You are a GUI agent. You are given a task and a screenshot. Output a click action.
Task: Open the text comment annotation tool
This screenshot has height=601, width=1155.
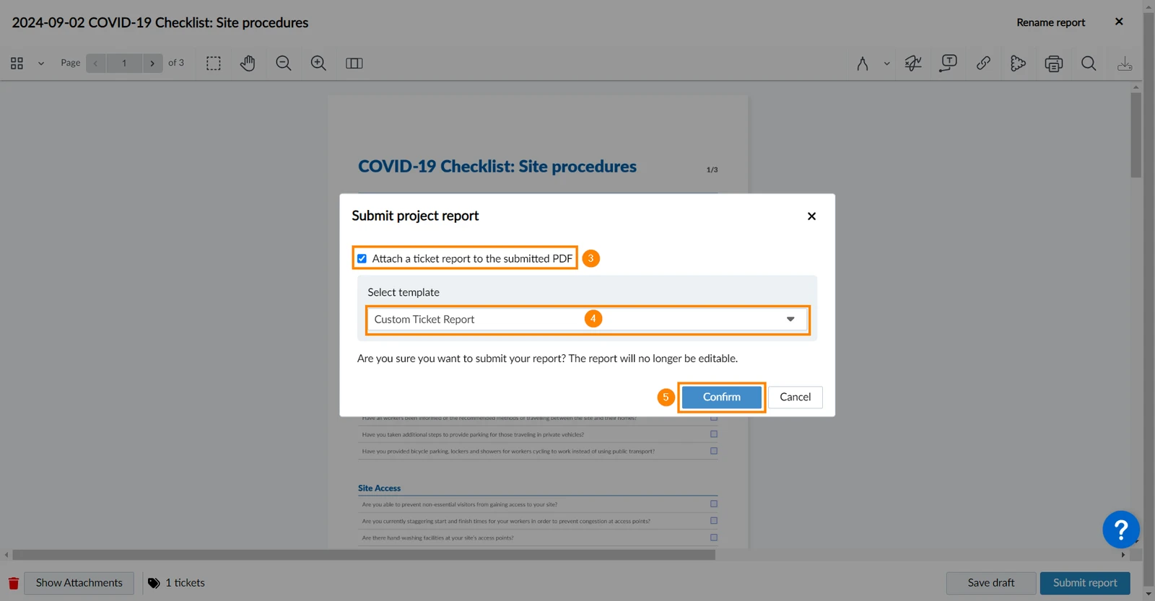(949, 63)
